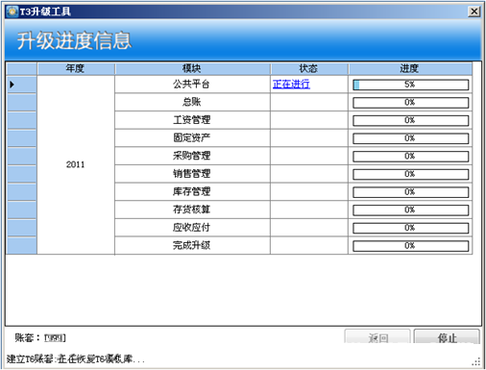486x370 pixels.
Task: Select the 年度 column header
Action: point(76,68)
